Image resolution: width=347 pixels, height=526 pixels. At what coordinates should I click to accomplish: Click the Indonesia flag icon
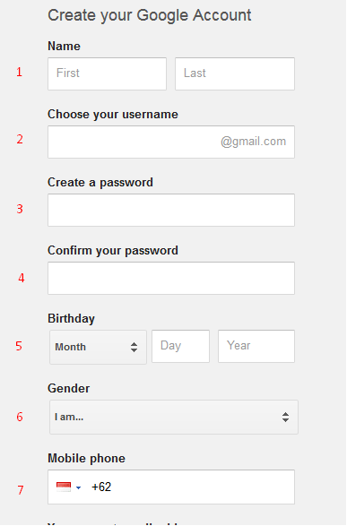tap(64, 487)
